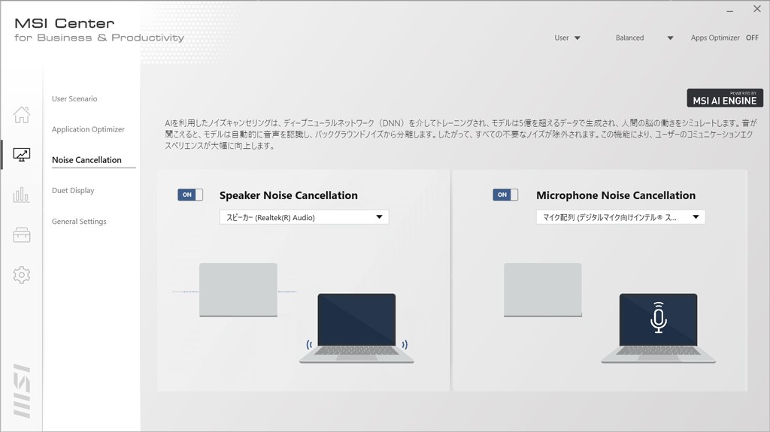The image size is (770, 432).
Task: Minimize the MSI Center window
Action: (x=729, y=10)
